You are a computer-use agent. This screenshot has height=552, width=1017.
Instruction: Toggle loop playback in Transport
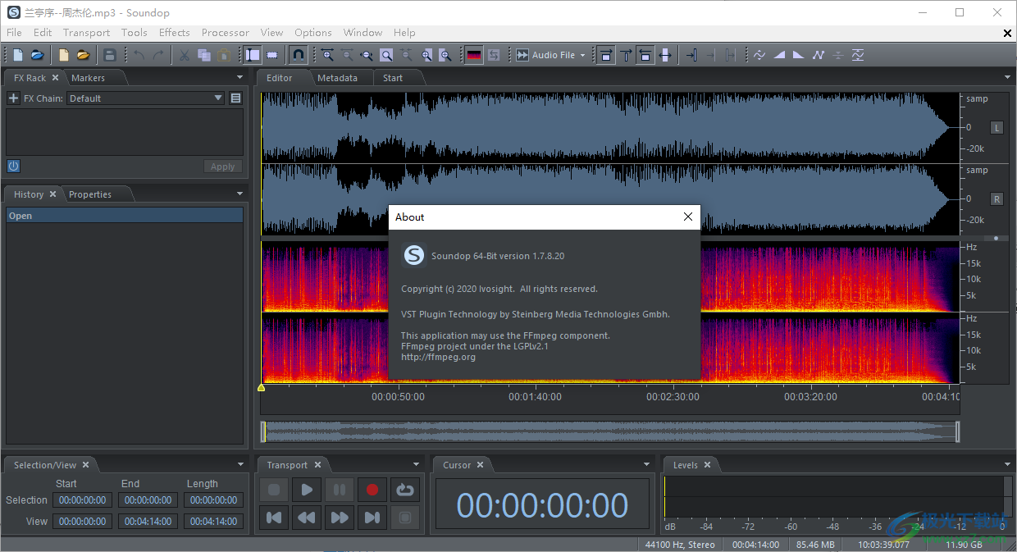click(404, 490)
